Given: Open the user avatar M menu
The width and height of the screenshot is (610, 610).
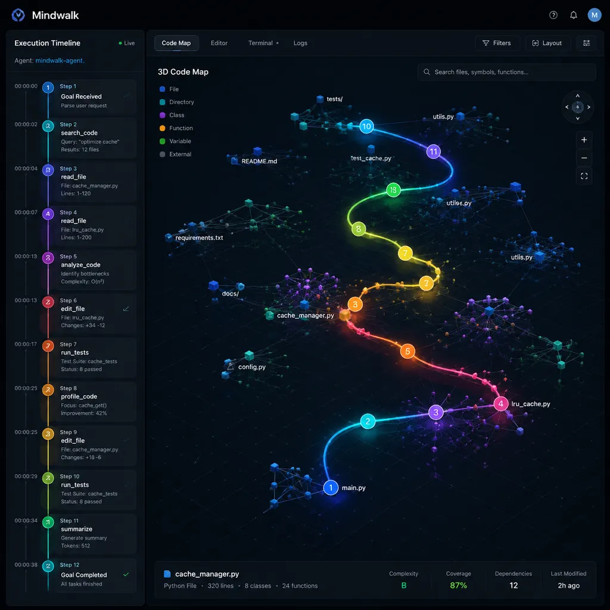Looking at the screenshot, I should pos(594,15).
